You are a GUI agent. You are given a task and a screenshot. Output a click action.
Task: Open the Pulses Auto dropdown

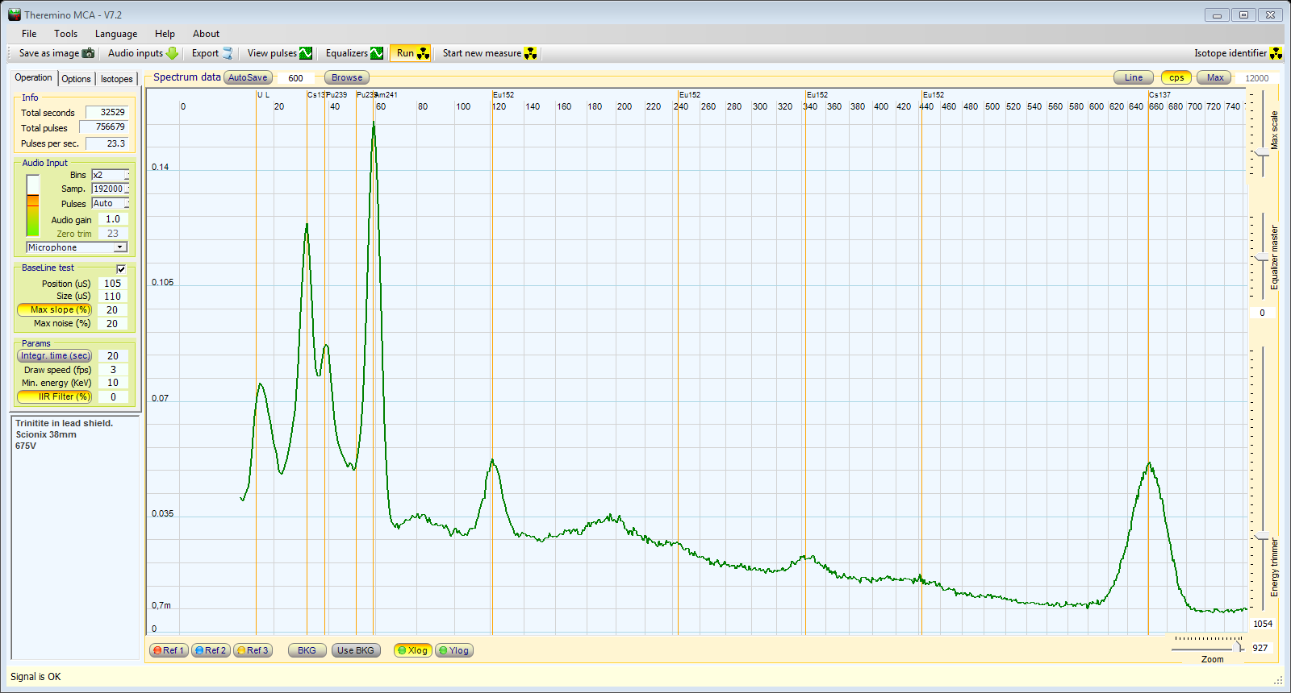point(126,204)
